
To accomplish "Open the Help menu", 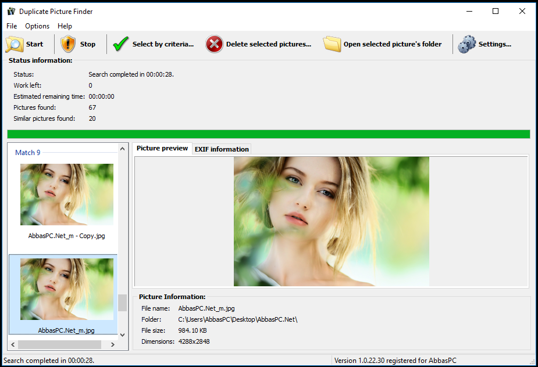I will pyautogui.click(x=65, y=26).
